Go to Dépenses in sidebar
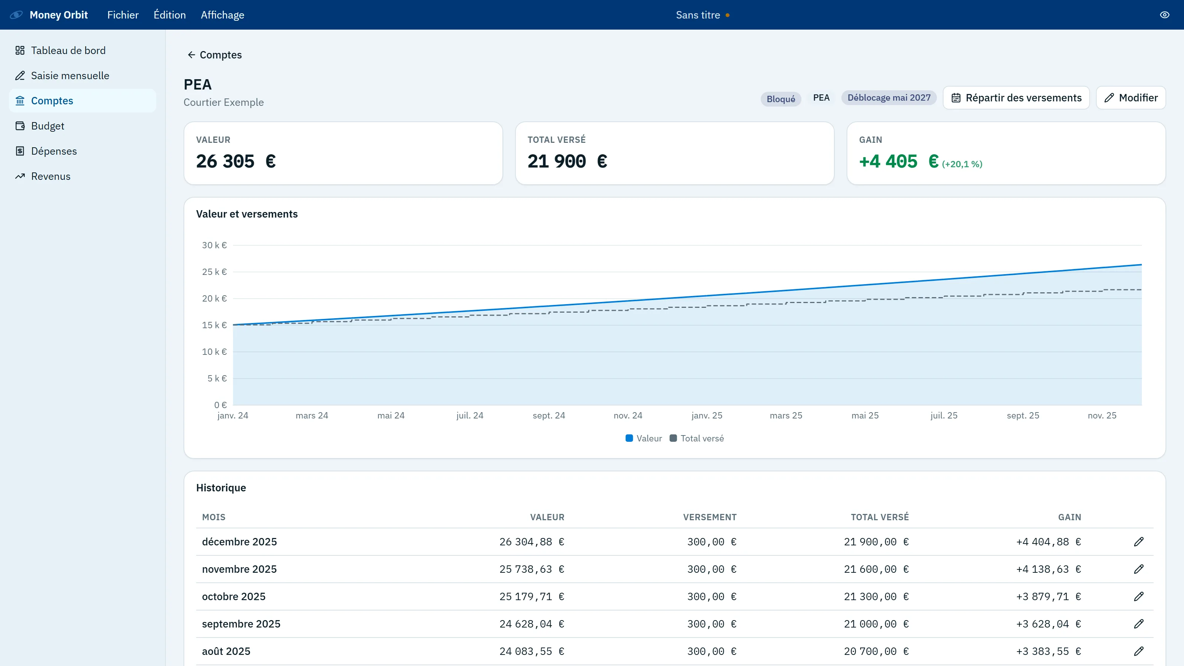 (x=82, y=151)
